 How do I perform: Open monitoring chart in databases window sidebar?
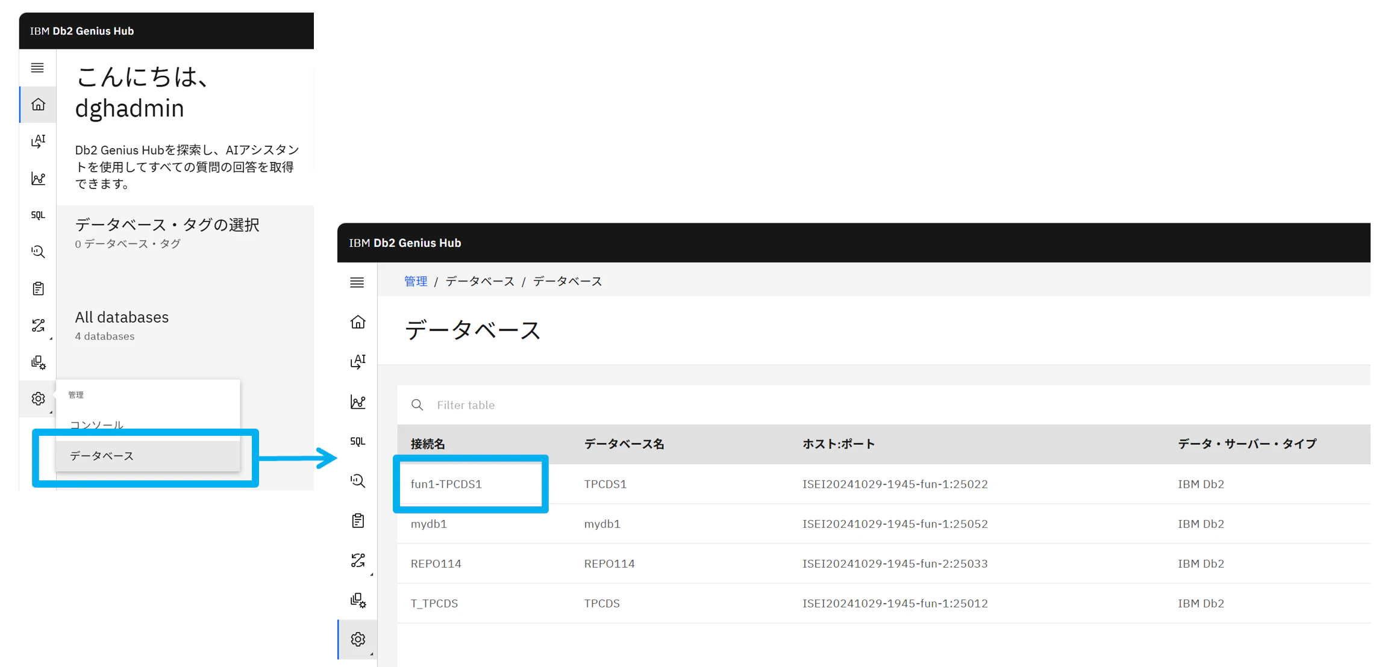coord(358,402)
